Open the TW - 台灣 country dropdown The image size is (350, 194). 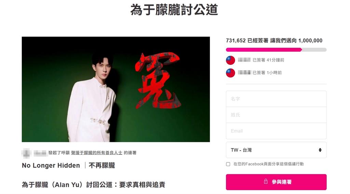pyautogui.click(x=276, y=150)
